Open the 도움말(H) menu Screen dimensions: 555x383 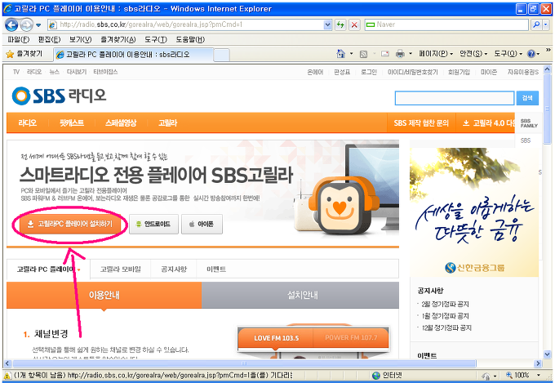[x=190, y=39]
